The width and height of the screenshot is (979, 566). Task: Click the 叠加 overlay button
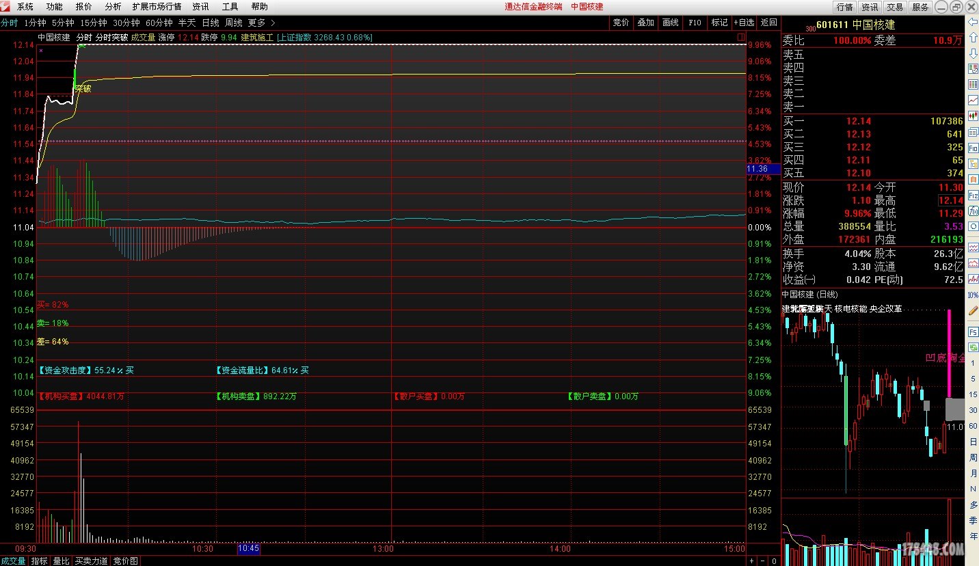645,23
